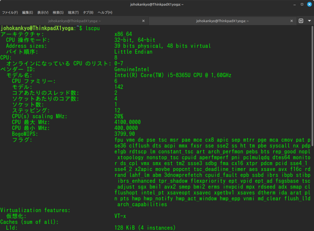Open the ヘルプ(H) menu

[x=105, y=13]
